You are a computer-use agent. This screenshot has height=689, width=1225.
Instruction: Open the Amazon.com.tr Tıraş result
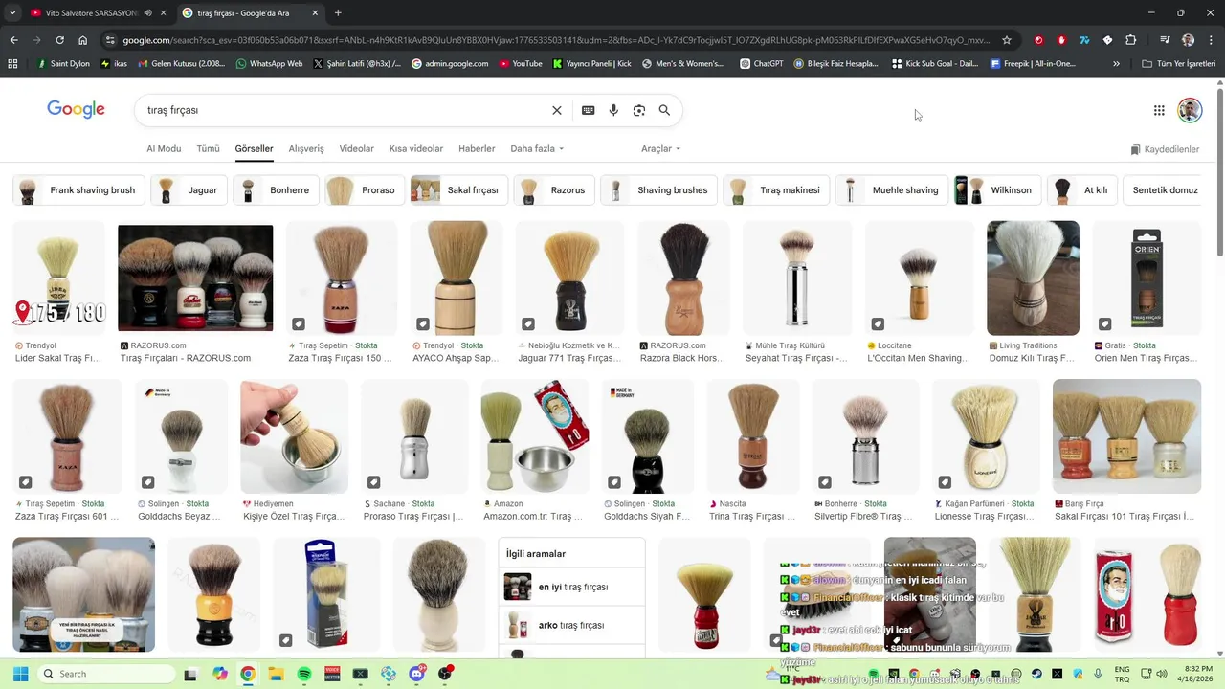point(535,436)
